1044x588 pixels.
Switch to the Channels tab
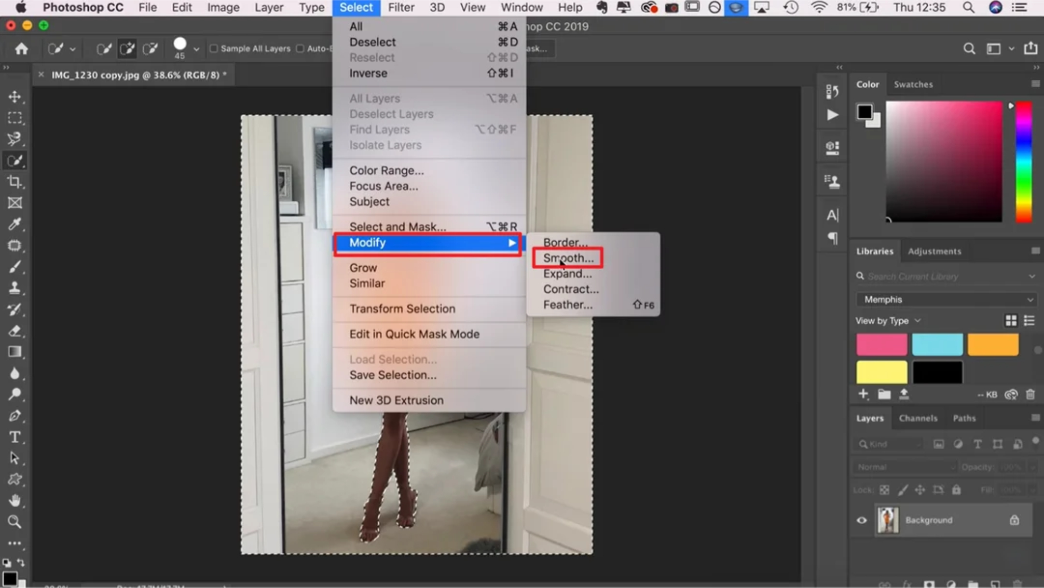click(918, 418)
